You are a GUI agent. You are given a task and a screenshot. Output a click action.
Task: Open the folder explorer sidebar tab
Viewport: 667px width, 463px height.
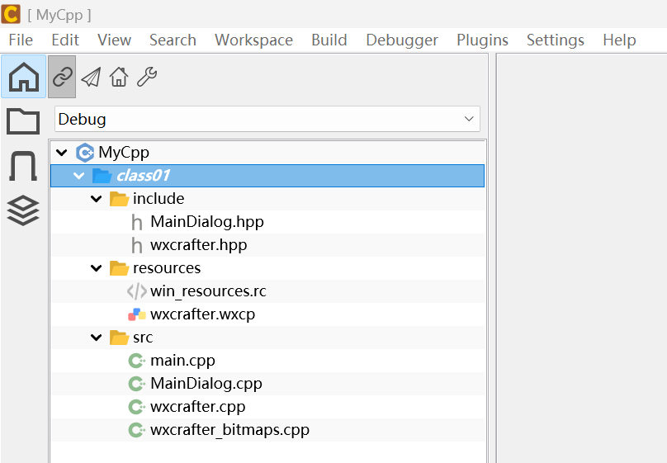coord(23,121)
